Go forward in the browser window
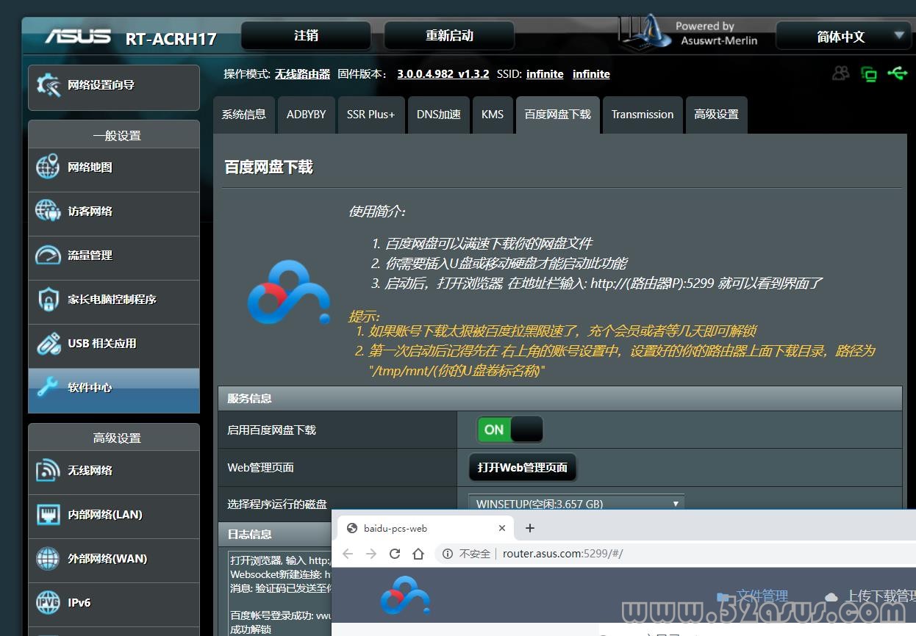This screenshot has height=636, width=916. tap(371, 554)
